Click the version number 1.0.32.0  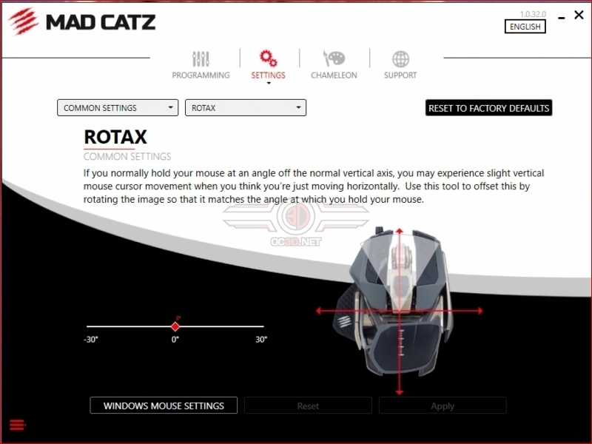tap(533, 14)
